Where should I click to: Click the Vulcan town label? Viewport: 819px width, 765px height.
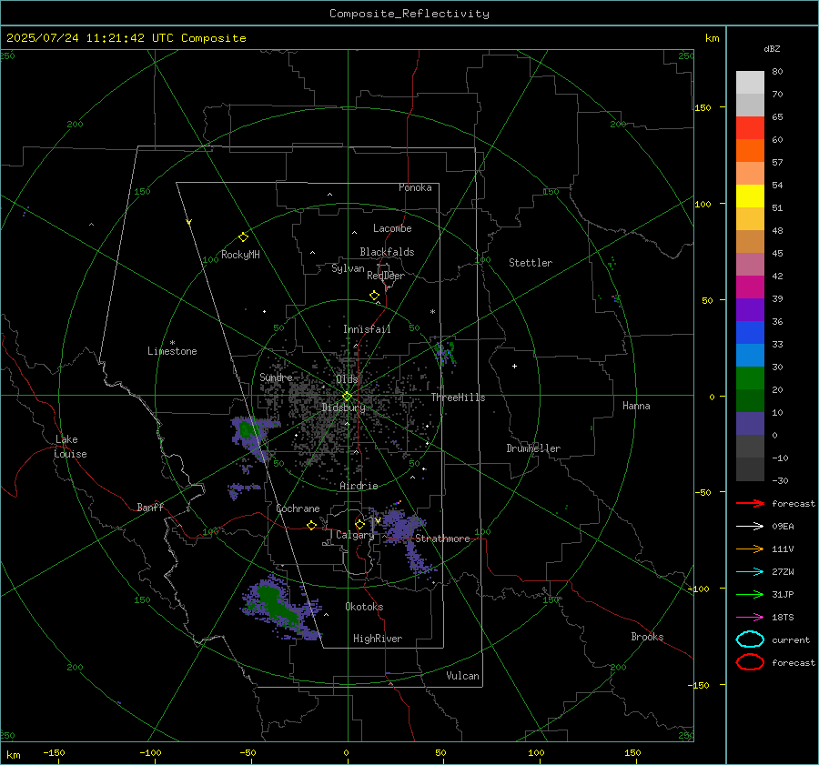coord(463,676)
